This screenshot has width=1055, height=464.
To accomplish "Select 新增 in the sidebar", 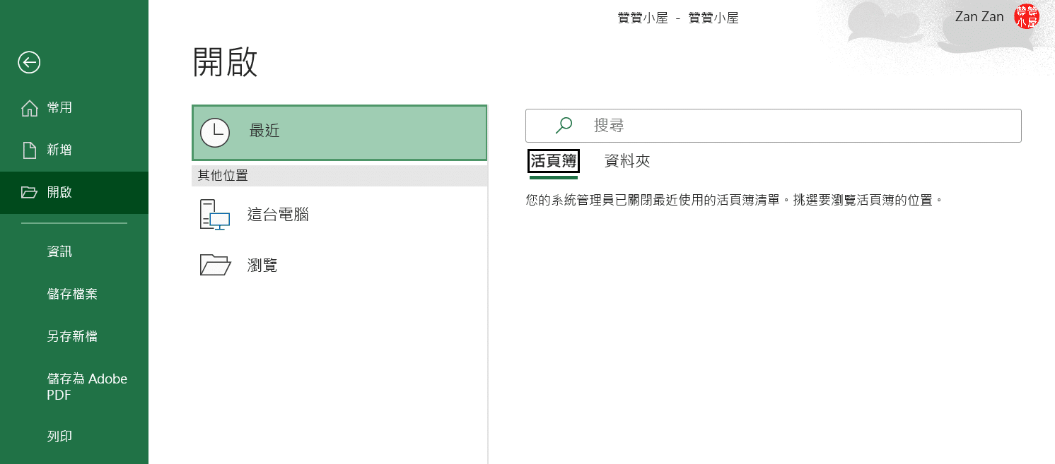I will coord(74,150).
